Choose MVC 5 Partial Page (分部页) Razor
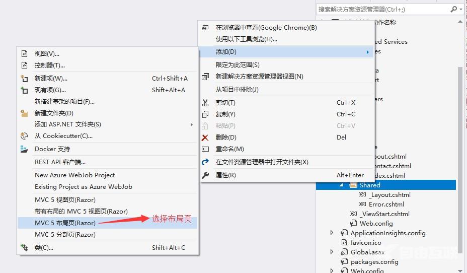 pyautogui.click(x=108, y=235)
